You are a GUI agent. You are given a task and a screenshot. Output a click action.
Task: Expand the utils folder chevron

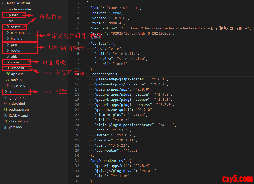tap(8, 56)
